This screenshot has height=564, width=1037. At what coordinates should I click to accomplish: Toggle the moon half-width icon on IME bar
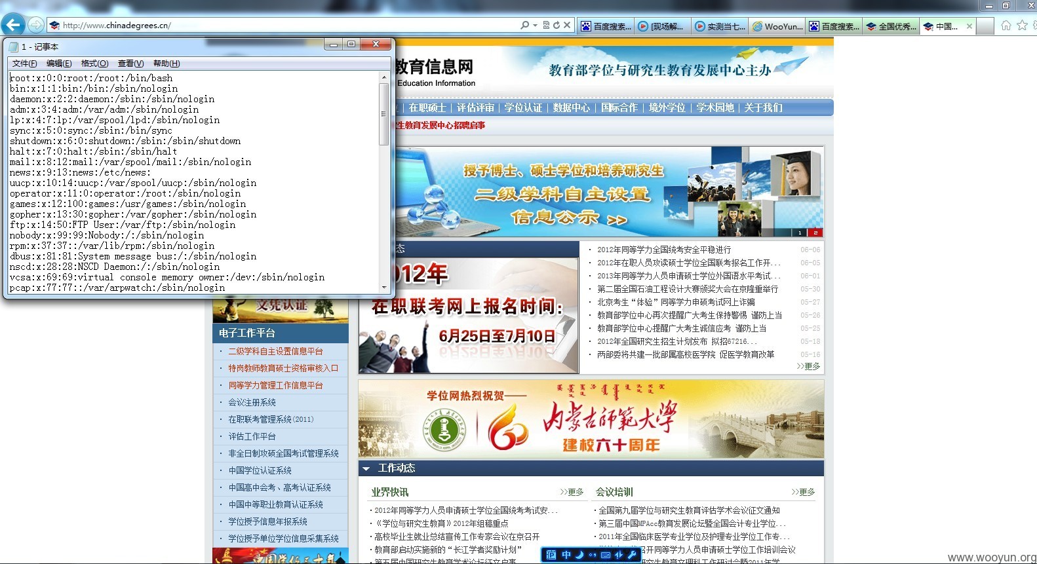(x=579, y=555)
